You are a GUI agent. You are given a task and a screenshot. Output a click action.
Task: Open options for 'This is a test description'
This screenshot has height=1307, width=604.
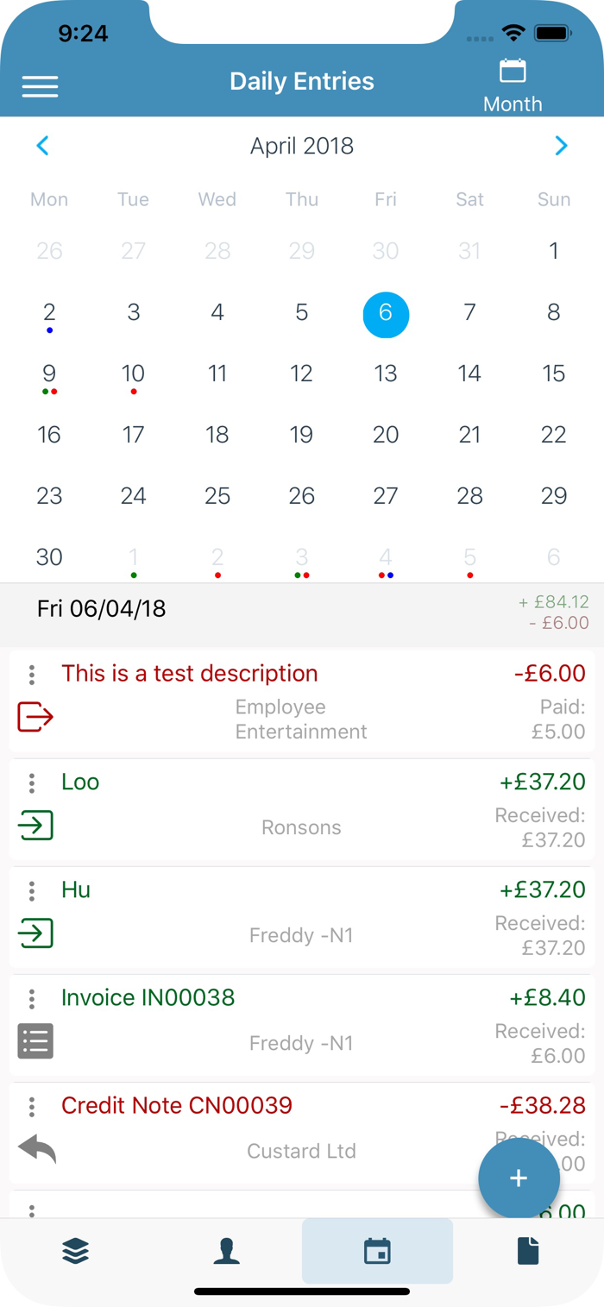pyautogui.click(x=32, y=675)
